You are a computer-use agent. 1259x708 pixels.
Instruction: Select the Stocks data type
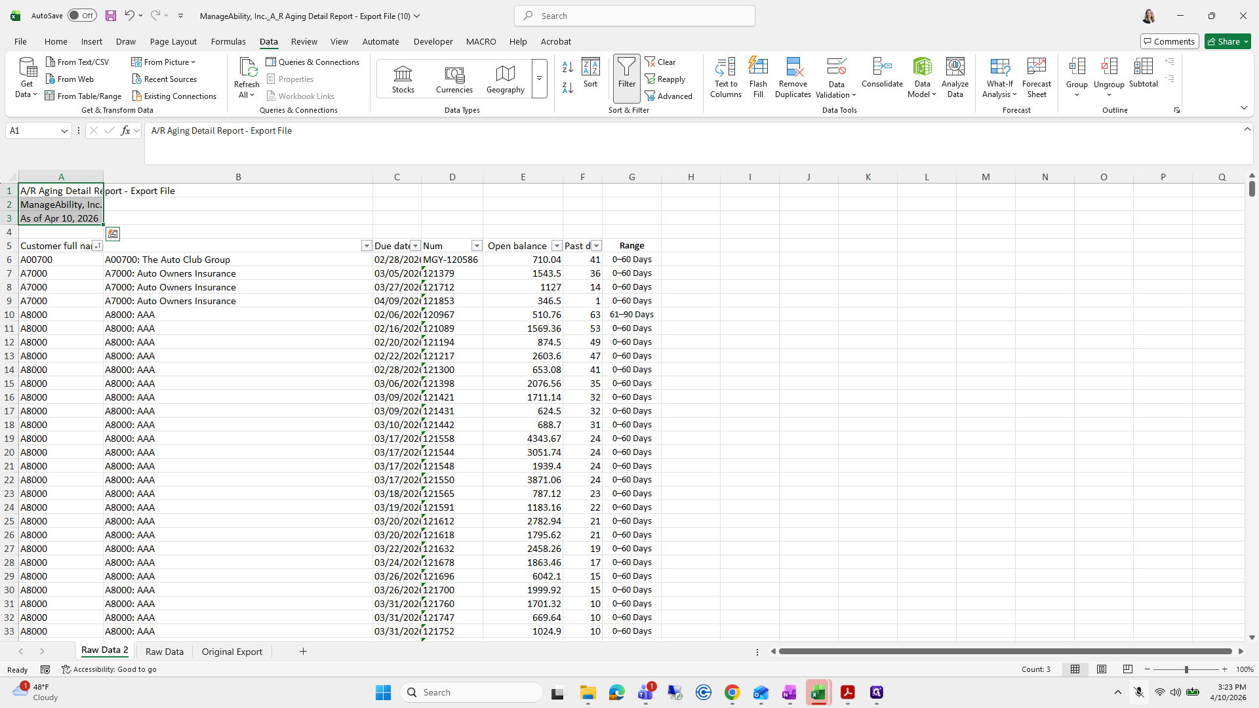403,79
